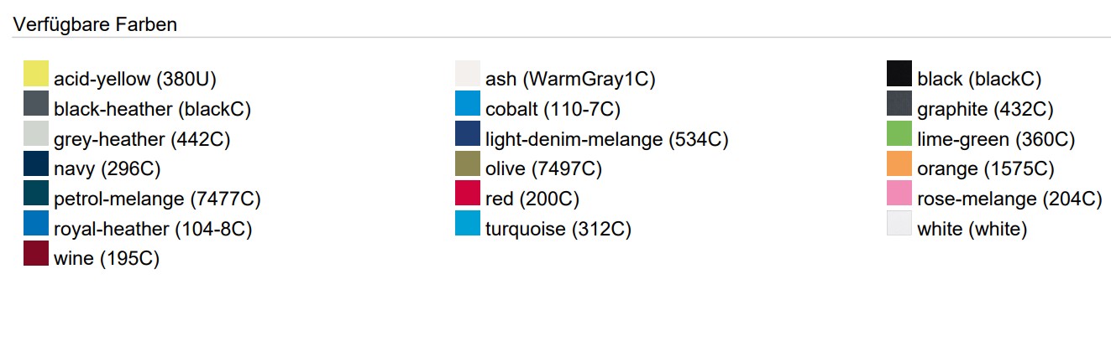Click the Verfügbare Farben heading
1111x357 pixels.
[x=95, y=24]
